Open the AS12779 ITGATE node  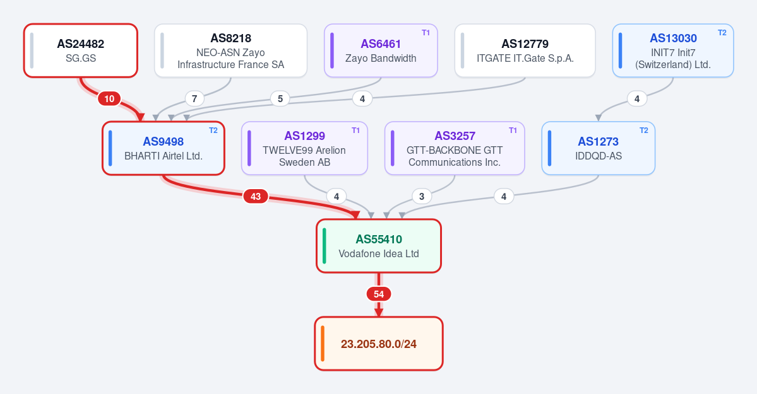pos(525,50)
